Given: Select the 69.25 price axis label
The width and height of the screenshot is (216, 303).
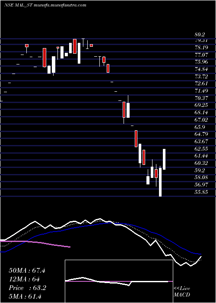Looking at the screenshot, I should point(202,105).
